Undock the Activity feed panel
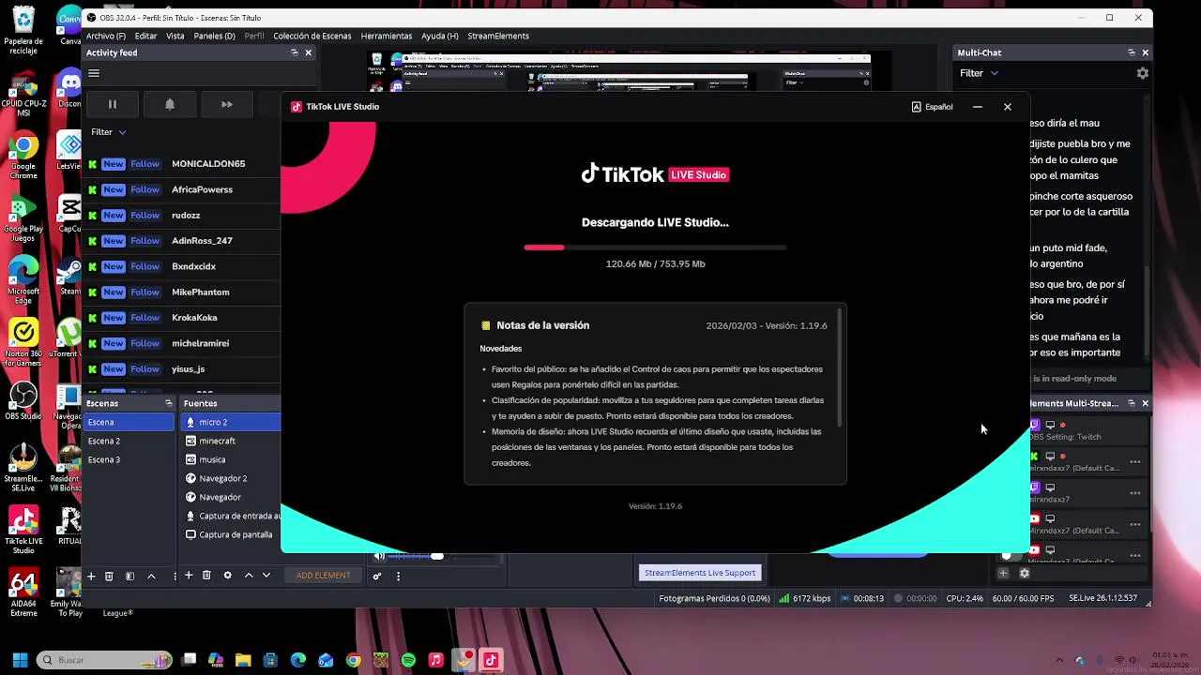 pos(295,52)
